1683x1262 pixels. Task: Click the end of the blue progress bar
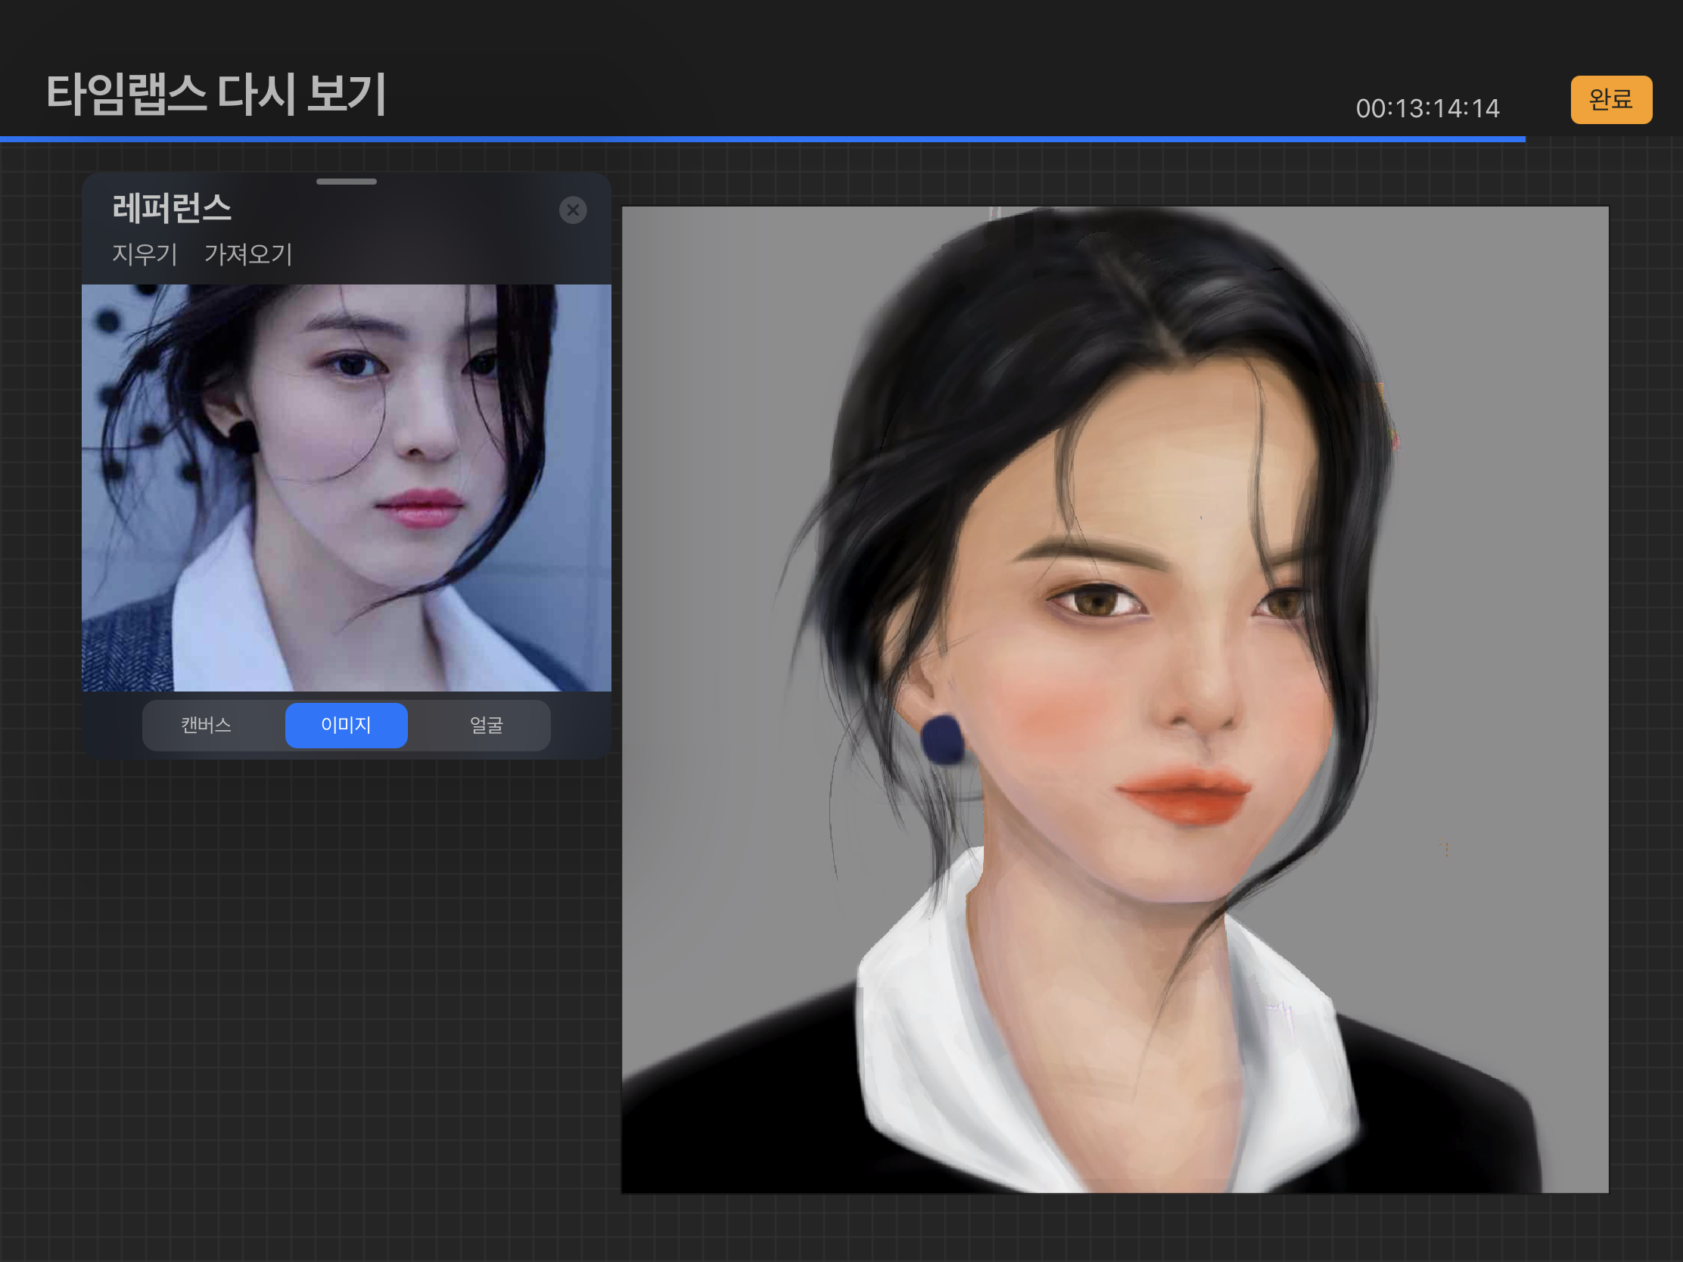coord(1522,139)
